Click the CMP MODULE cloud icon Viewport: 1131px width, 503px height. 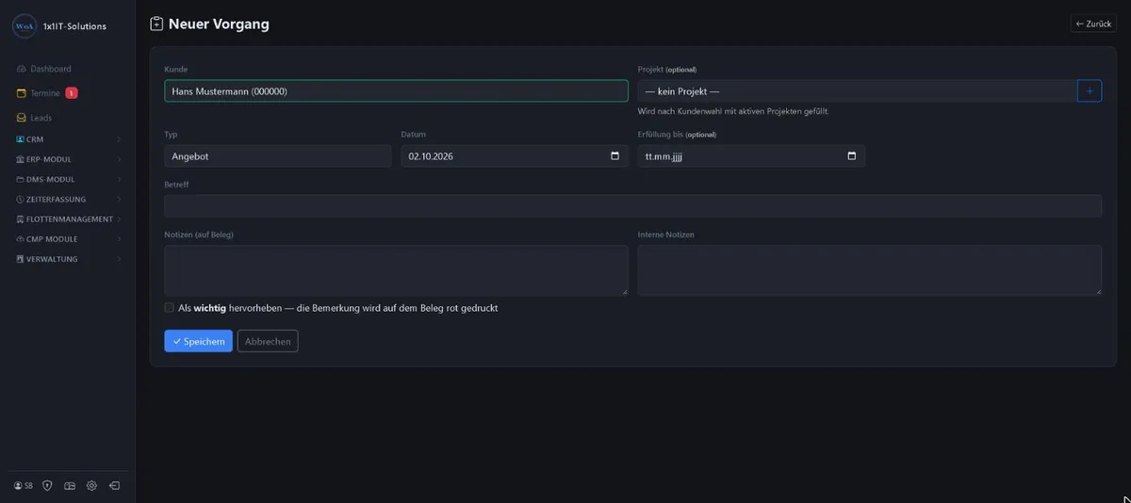20,239
